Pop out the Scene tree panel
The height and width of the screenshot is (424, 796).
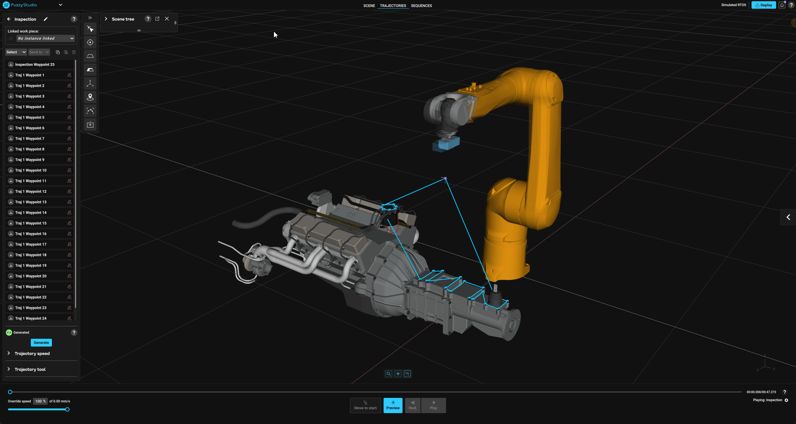pyautogui.click(x=157, y=19)
